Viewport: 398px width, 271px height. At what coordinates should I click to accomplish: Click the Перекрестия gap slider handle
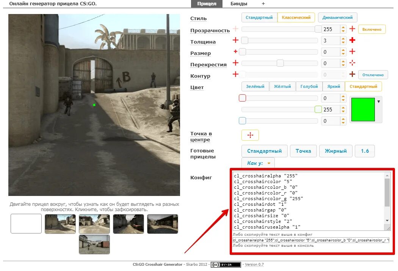pyautogui.click(x=280, y=63)
